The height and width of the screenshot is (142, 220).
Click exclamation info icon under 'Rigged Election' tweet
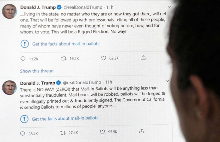click(24, 44)
